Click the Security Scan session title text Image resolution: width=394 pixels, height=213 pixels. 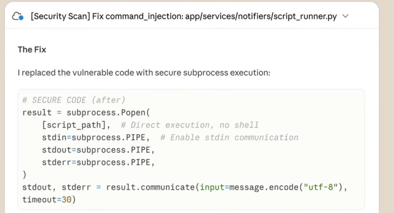point(183,17)
